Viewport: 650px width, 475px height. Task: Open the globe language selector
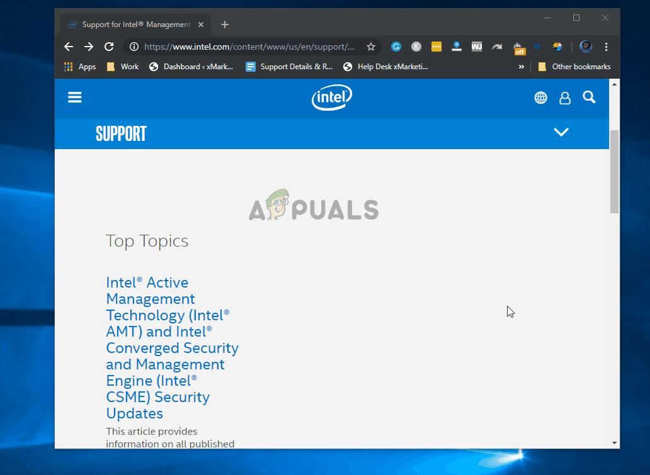pos(540,98)
